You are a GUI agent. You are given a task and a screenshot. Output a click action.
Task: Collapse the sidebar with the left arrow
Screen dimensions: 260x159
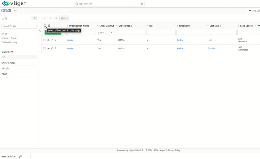pyautogui.click(x=40, y=31)
